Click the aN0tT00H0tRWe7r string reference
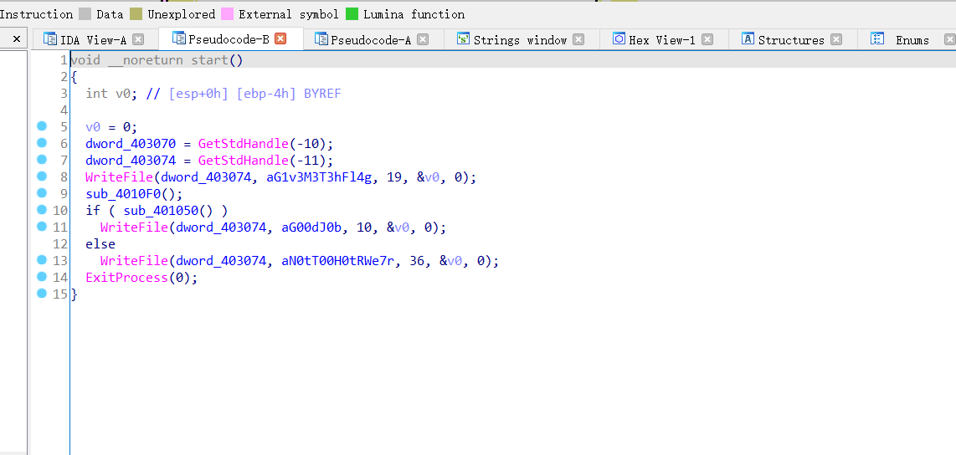The image size is (956, 455). pos(337,261)
